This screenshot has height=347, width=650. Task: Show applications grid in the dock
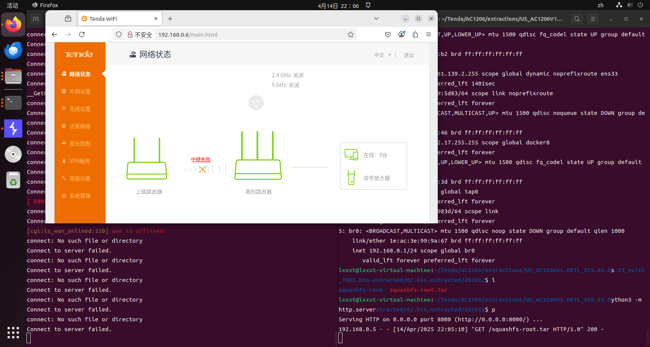13,333
